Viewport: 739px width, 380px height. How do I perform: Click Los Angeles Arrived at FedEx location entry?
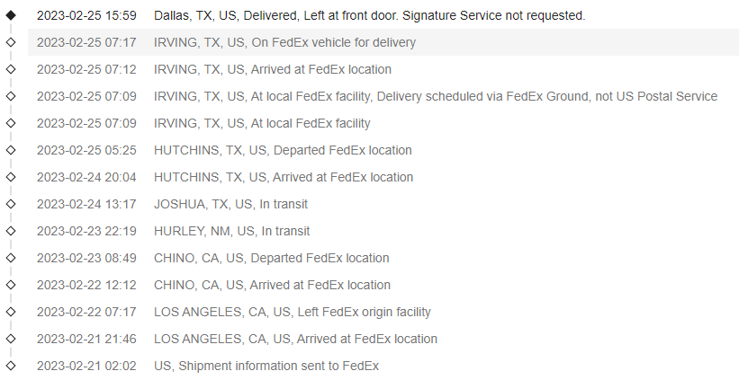click(x=295, y=339)
